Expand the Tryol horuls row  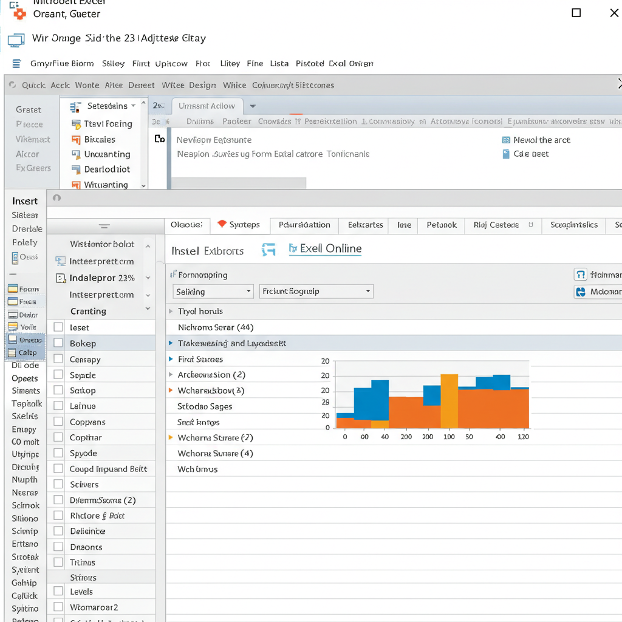[171, 312]
